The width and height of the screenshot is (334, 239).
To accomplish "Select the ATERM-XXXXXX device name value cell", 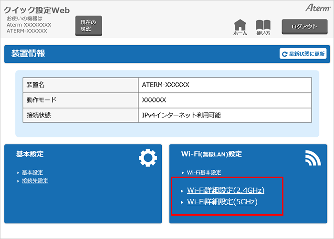I will 166,84.
